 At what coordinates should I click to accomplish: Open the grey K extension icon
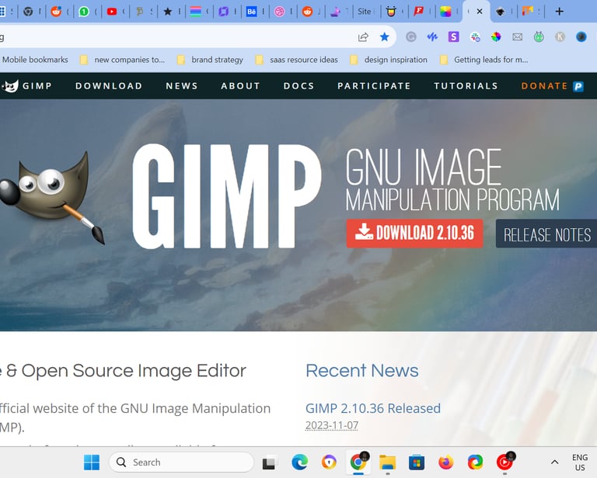(560, 36)
